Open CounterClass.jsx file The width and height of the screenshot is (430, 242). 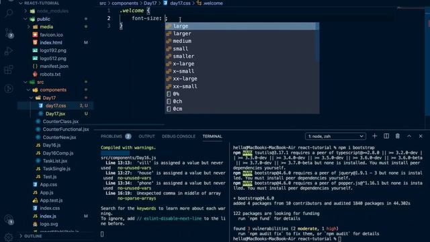coord(60,121)
